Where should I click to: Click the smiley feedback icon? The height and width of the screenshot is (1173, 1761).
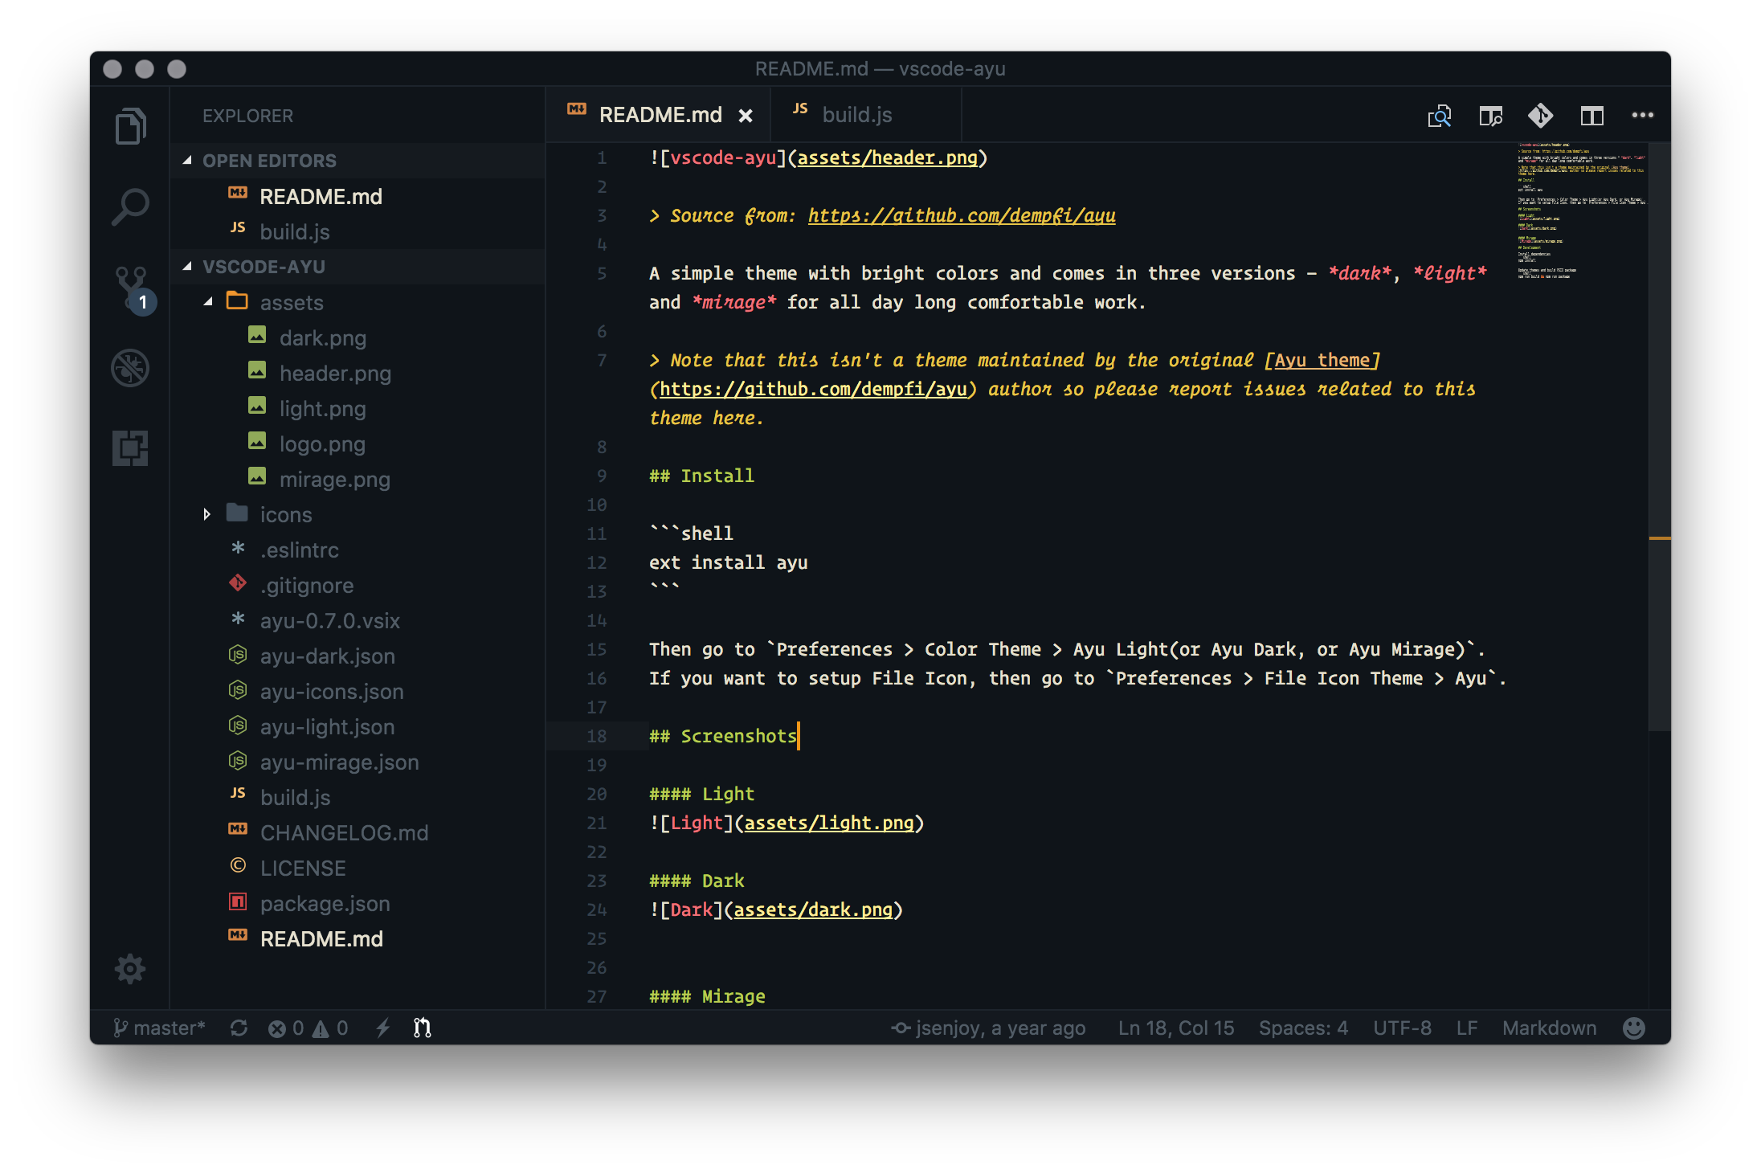pos(1634,1028)
